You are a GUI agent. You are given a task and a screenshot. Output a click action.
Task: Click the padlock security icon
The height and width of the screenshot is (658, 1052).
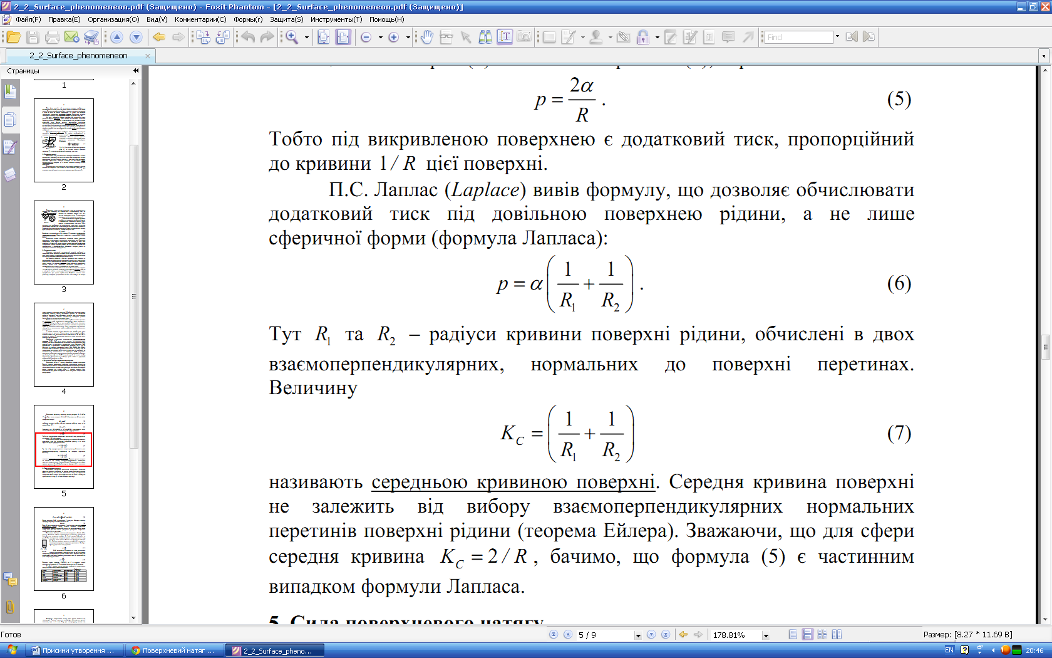[x=643, y=38]
